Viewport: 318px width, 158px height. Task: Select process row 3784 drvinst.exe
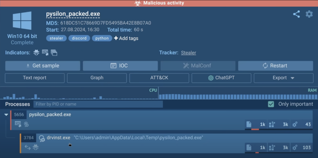pyautogui.click(x=166, y=143)
